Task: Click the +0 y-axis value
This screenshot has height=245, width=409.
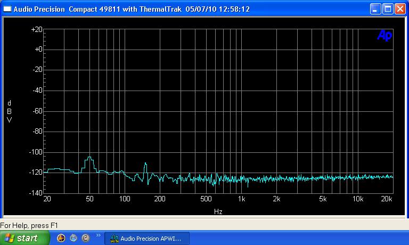Action: tap(38, 50)
